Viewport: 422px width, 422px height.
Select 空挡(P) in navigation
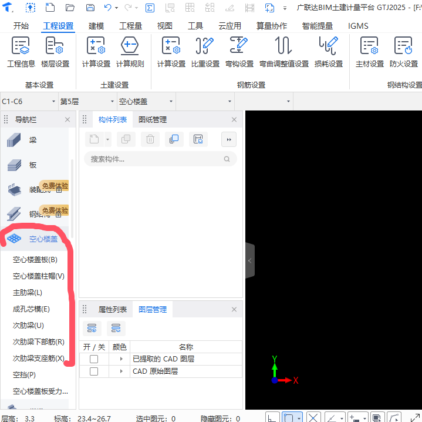coord(24,374)
